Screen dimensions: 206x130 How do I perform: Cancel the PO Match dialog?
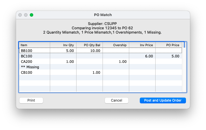tap(117, 100)
